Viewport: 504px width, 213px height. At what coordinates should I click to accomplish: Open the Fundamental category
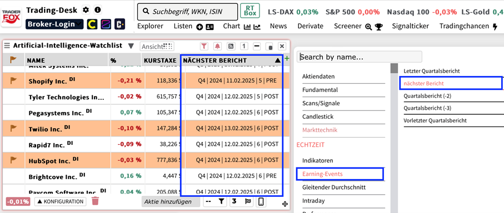(320, 90)
